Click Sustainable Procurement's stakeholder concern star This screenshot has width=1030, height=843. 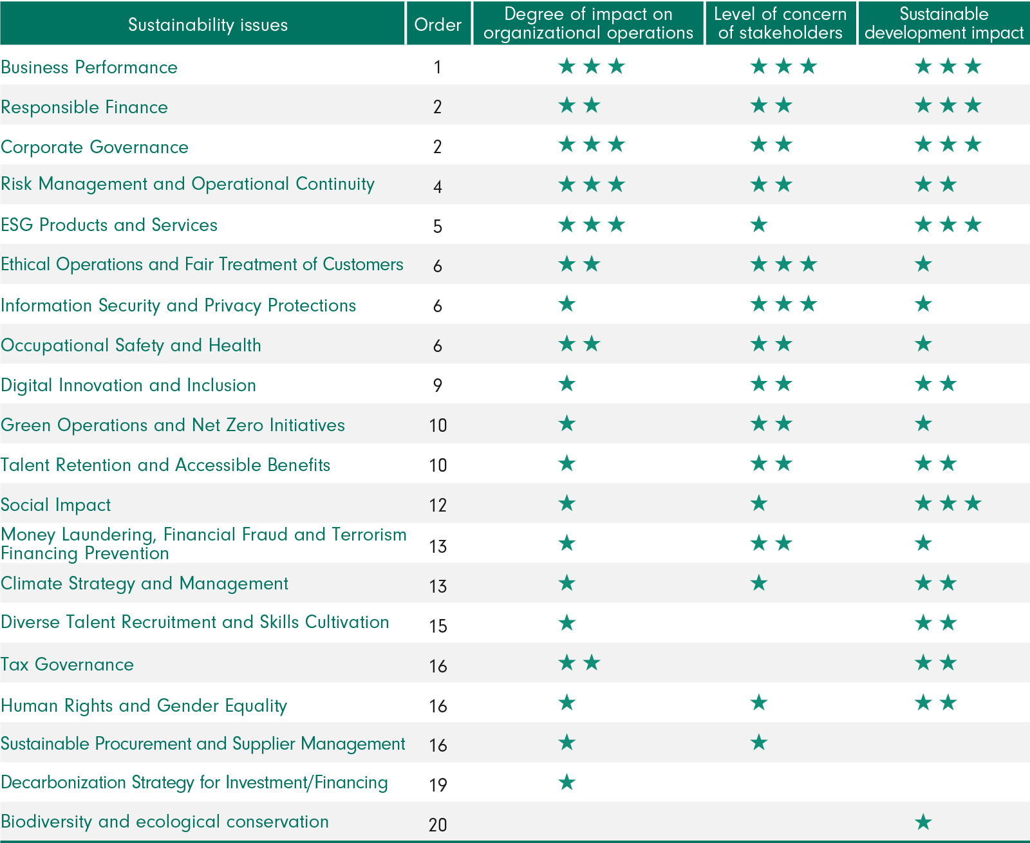pyautogui.click(x=760, y=743)
